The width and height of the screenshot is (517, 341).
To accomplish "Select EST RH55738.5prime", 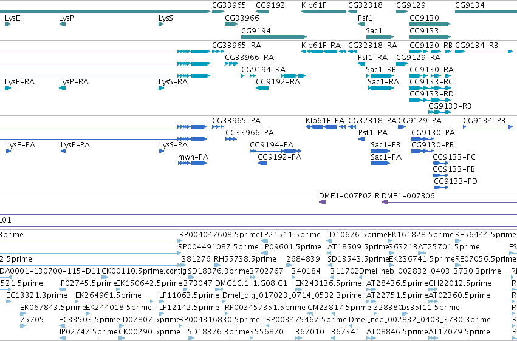I will pyautogui.click(x=245, y=259).
